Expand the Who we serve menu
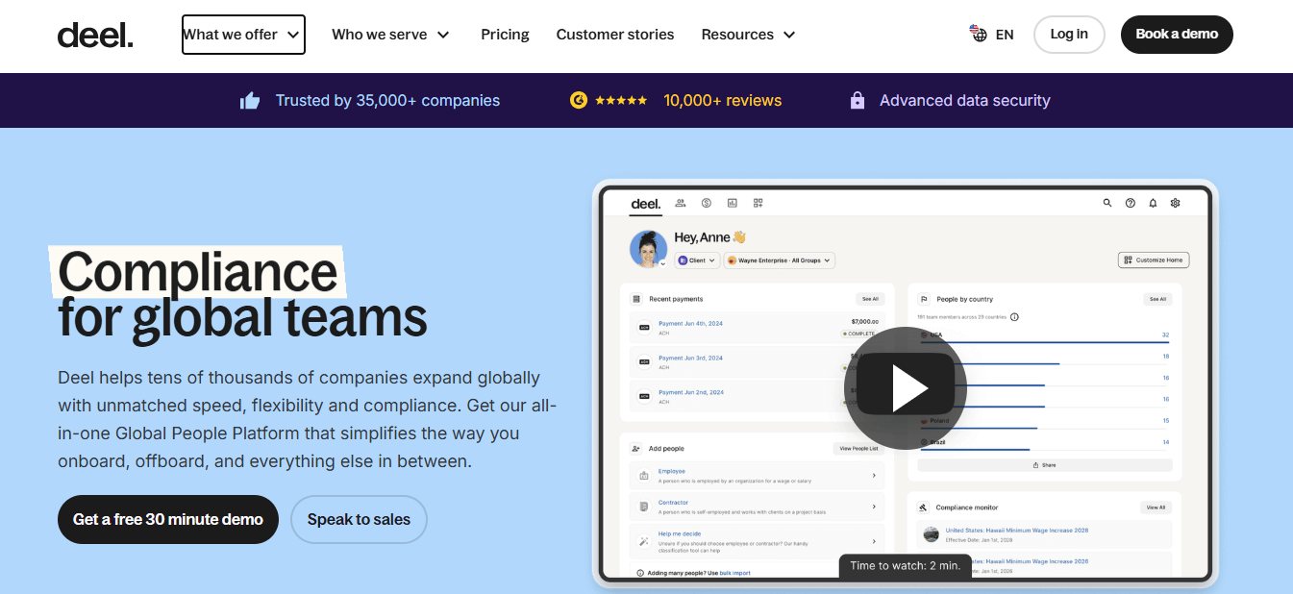Viewport: 1293px width, 594px height. [390, 35]
